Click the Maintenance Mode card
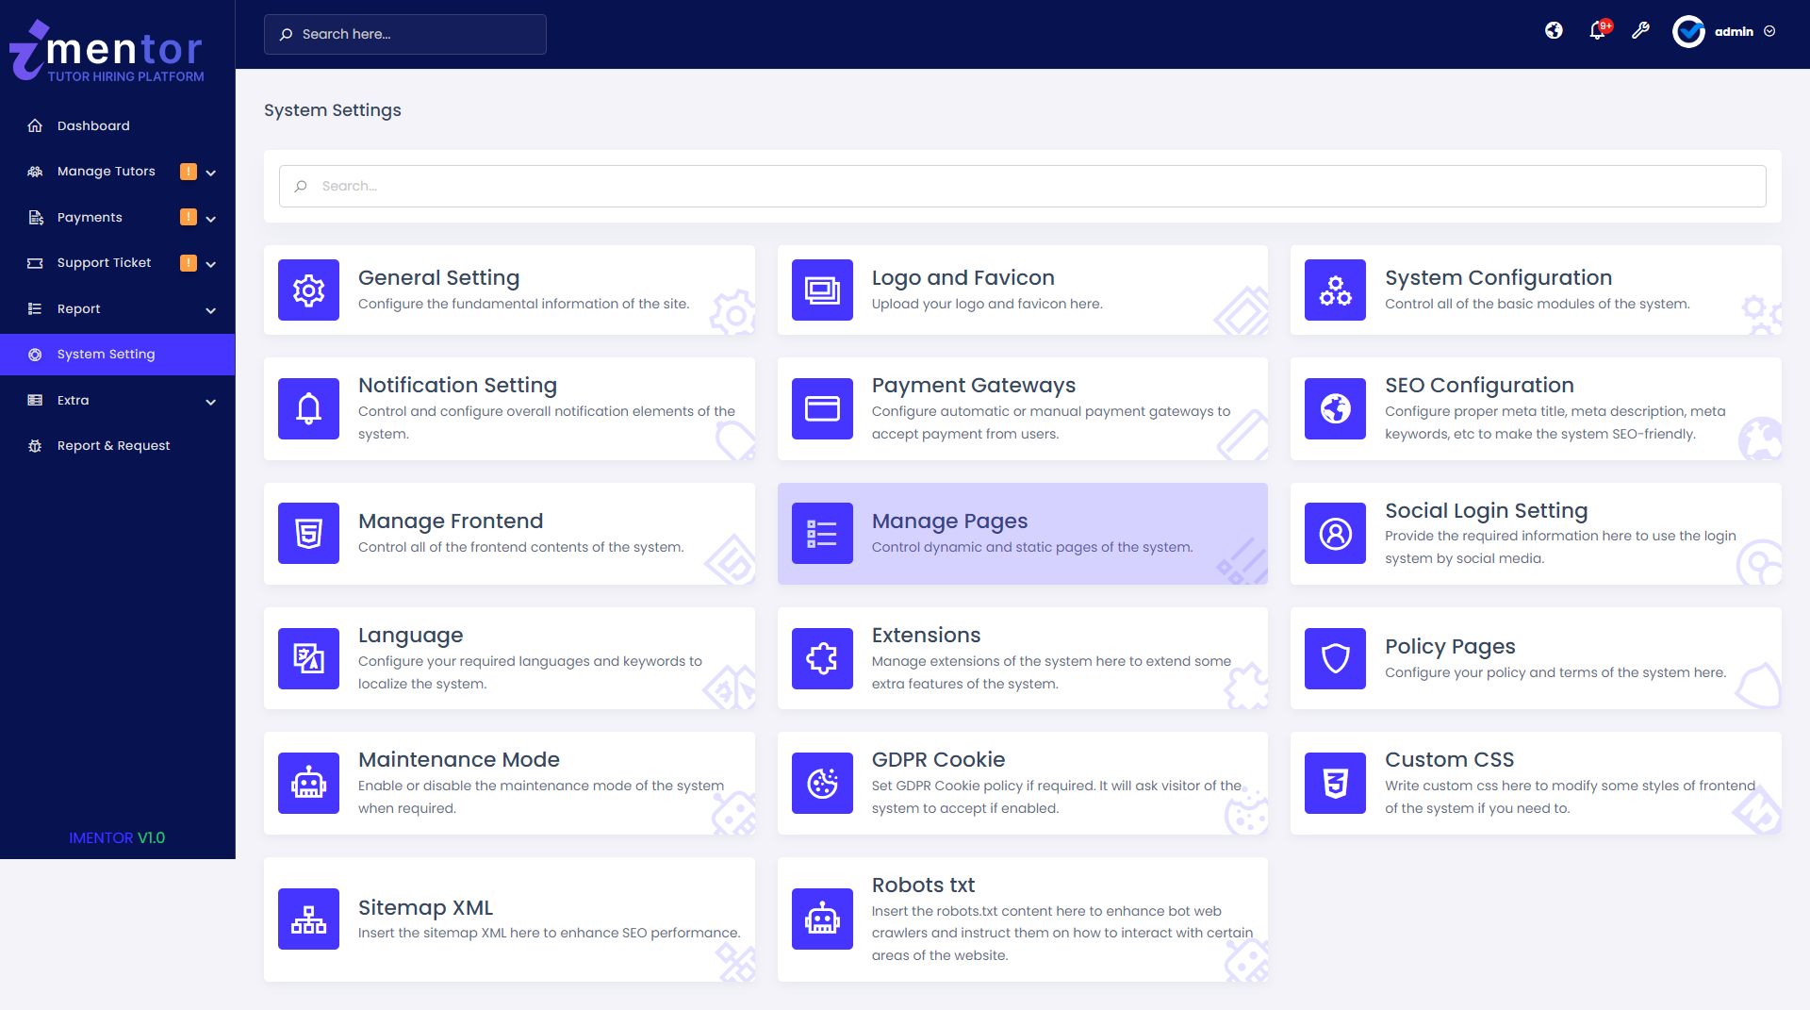Screen dimensions: 1810x1010 tap(509, 783)
